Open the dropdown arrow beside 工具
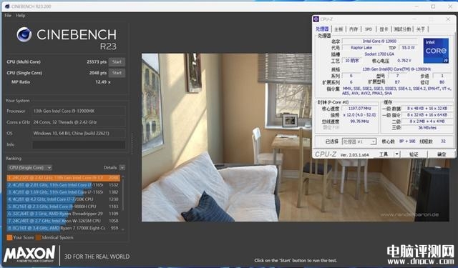The width and height of the screenshot is (458, 268). tap(396, 154)
